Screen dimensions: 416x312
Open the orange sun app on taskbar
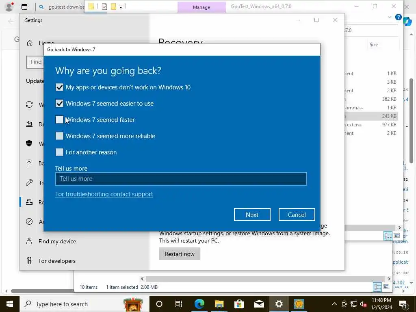coord(299,304)
